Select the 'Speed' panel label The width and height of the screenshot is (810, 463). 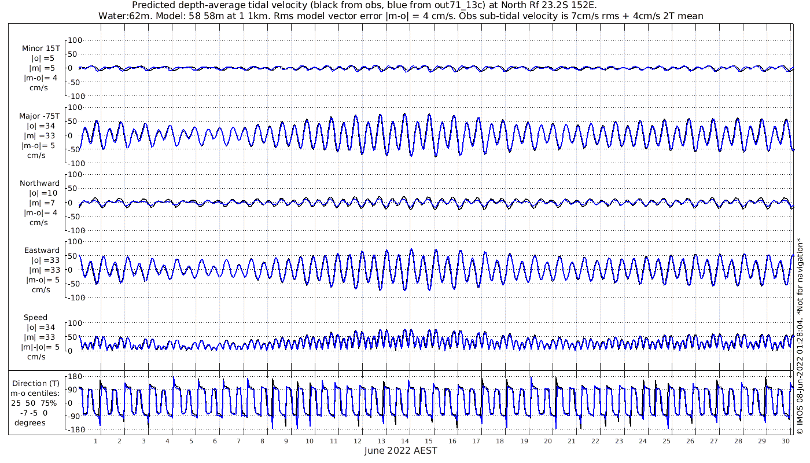click(35, 318)
